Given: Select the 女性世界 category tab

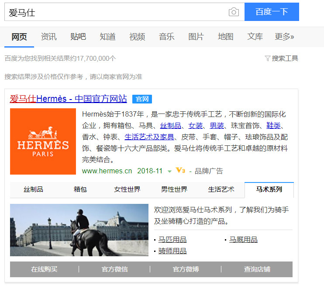Looking at the screenshot, I should click(128, 189).
